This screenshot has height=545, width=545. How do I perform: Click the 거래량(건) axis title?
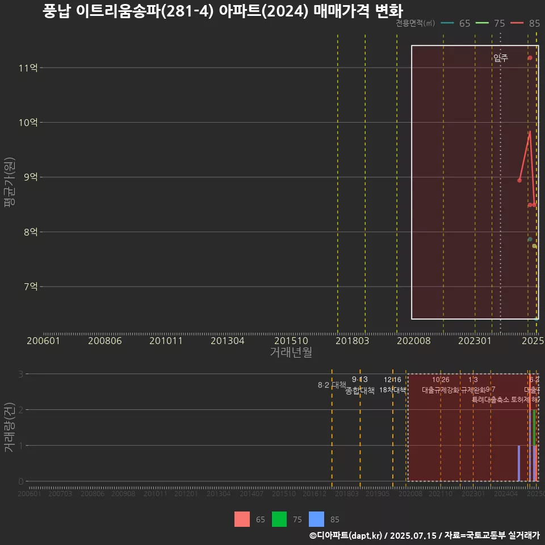tap(9, 427)
